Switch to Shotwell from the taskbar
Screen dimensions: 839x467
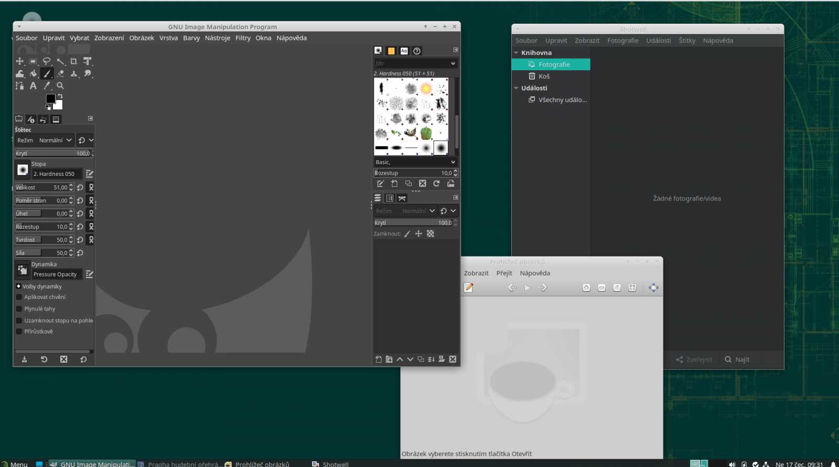coord(330,464)
